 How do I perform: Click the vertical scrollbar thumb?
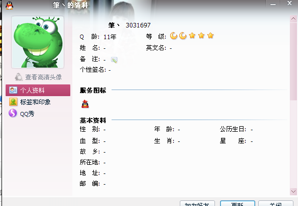tap(293, 61)
